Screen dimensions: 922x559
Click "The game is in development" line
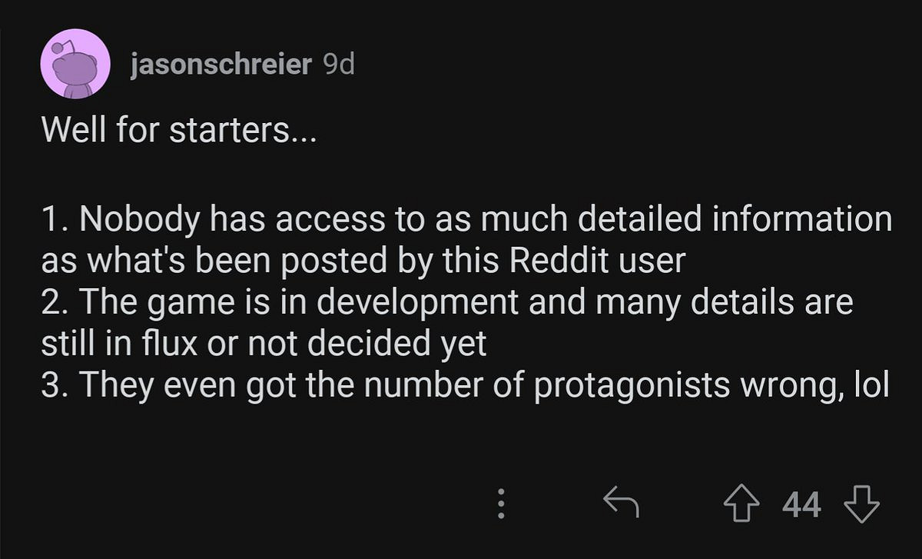(x=446, y=302)
